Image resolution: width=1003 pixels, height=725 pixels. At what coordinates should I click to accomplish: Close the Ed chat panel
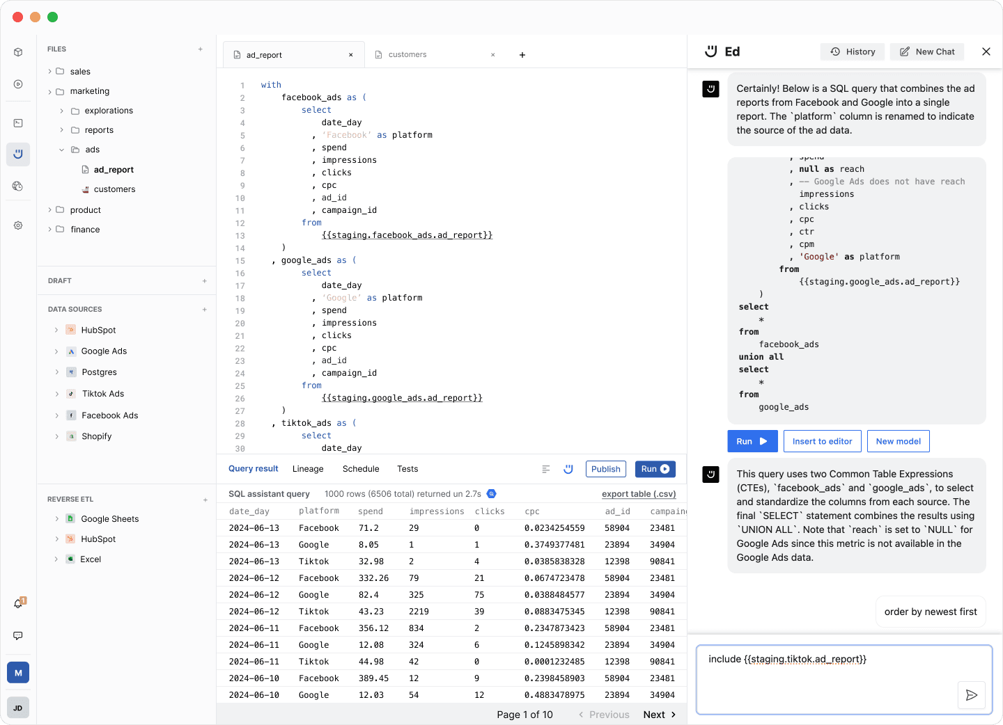click(986, 51)
